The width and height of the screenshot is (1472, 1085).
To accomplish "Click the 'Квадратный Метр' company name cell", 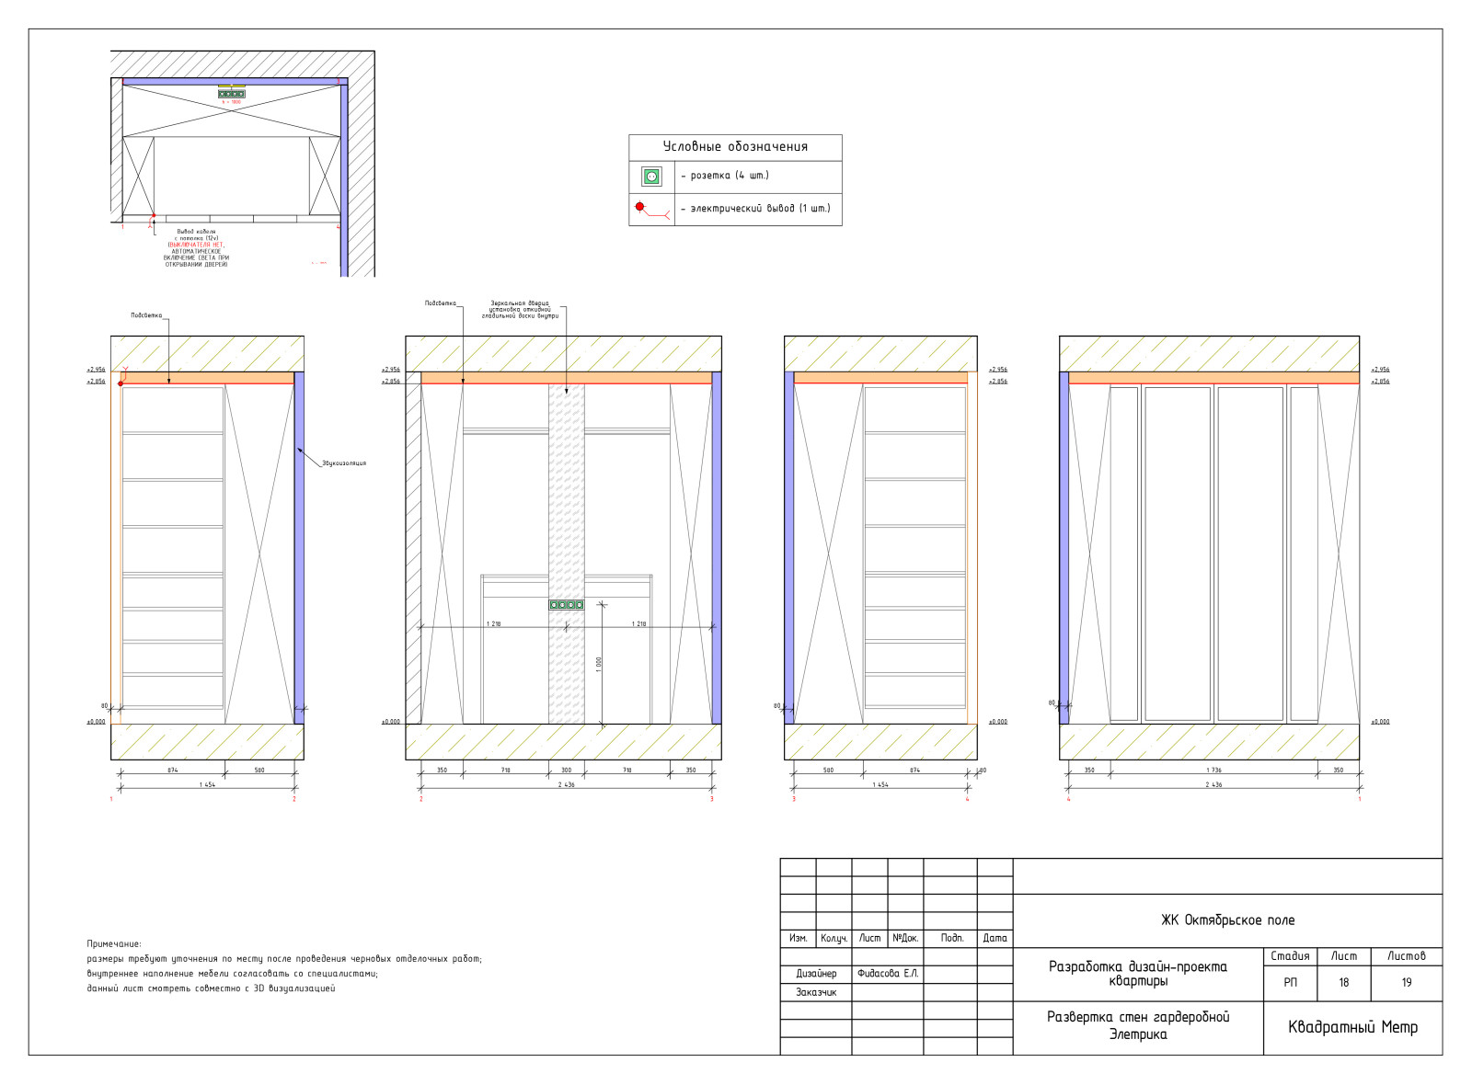I will (1352, 1028).
